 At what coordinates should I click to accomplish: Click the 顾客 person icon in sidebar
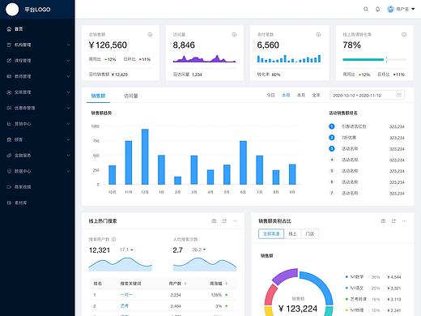pos(9,139)
